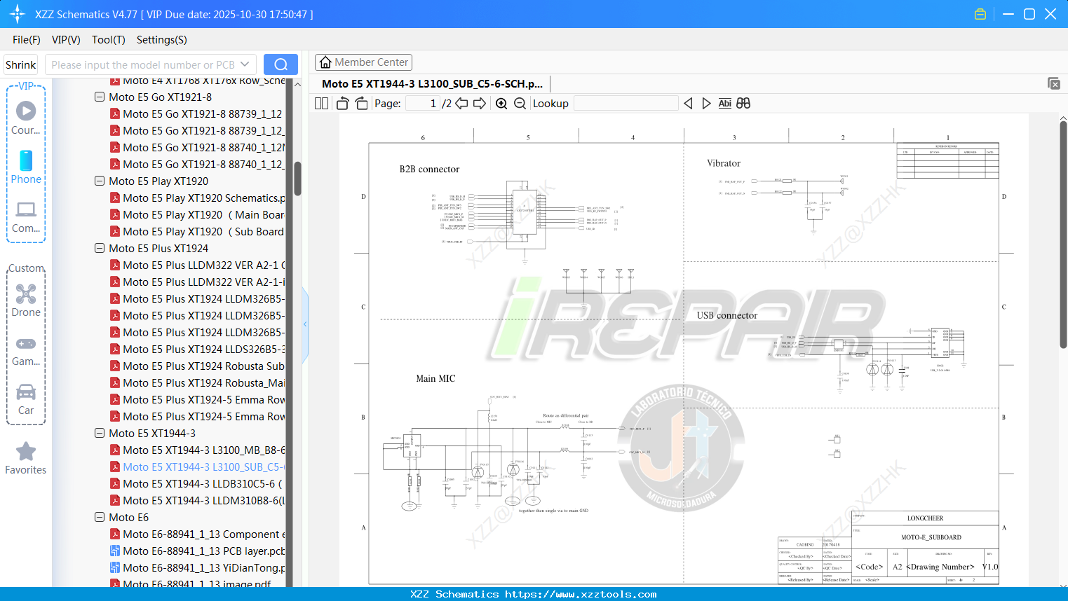Click the blue model search magnifier

(280, 64)
